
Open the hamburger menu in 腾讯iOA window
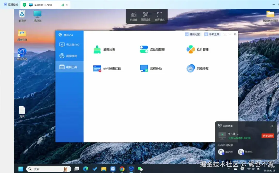(225, 34)
